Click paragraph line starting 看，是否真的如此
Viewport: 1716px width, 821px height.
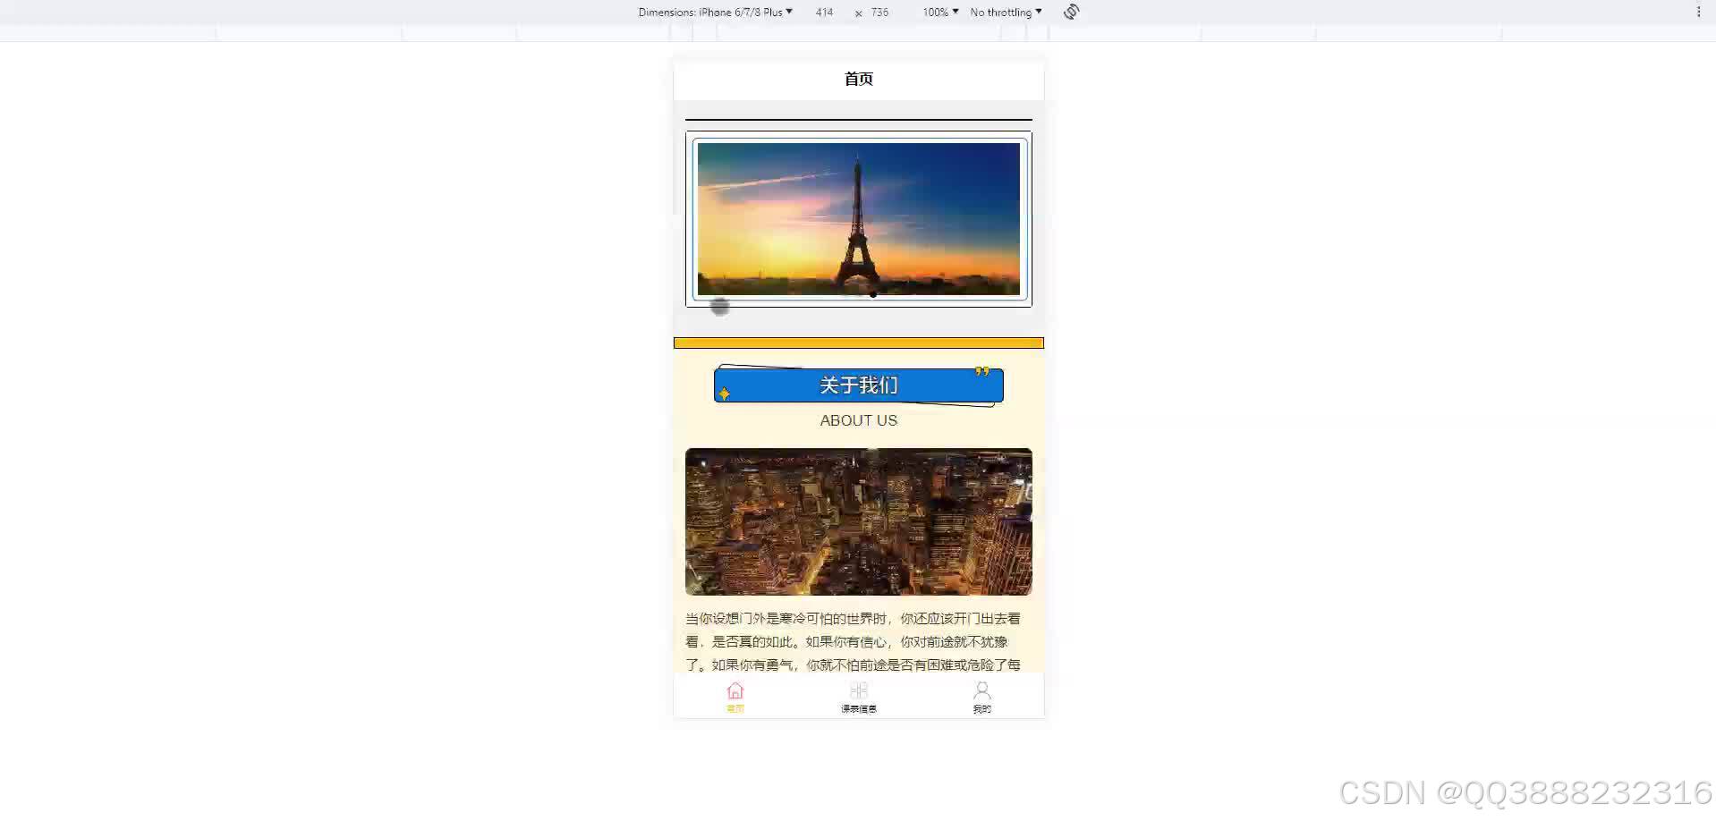(x=846, y=641)
